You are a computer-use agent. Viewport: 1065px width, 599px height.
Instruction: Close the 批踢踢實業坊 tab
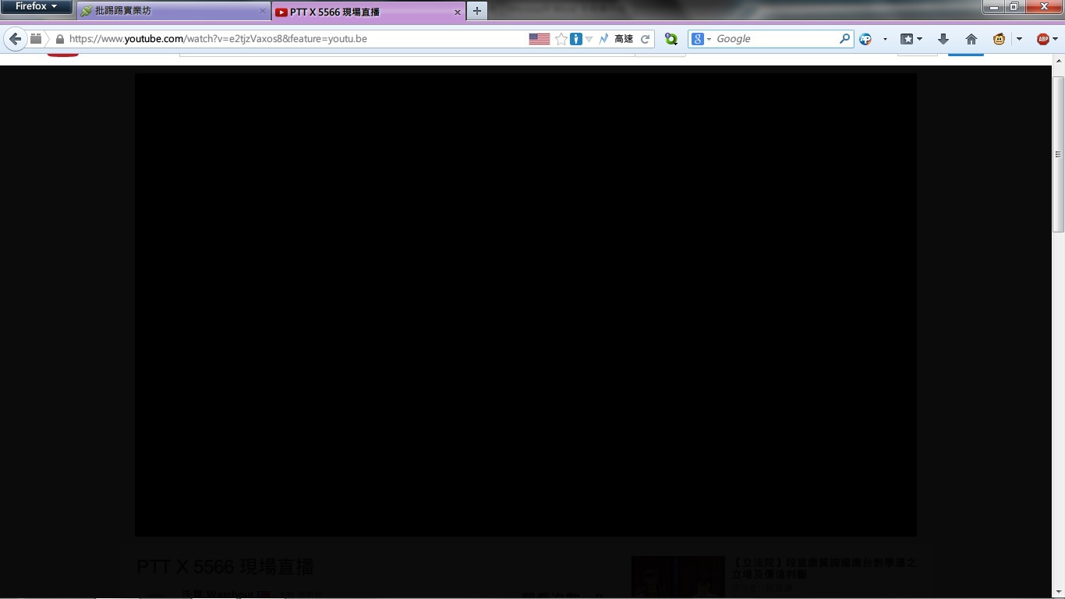point(263,12)
